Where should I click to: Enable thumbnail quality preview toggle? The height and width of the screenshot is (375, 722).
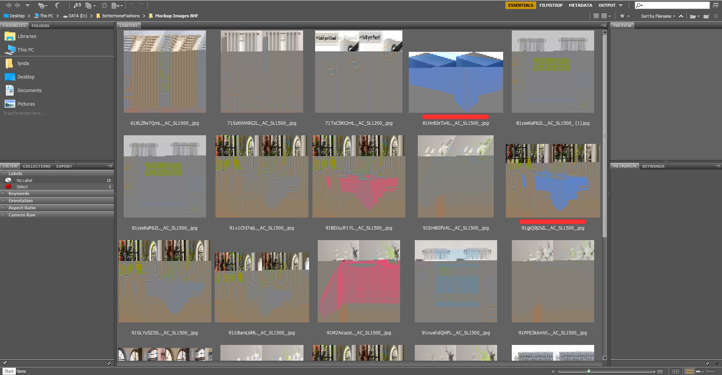coord(604,16)
